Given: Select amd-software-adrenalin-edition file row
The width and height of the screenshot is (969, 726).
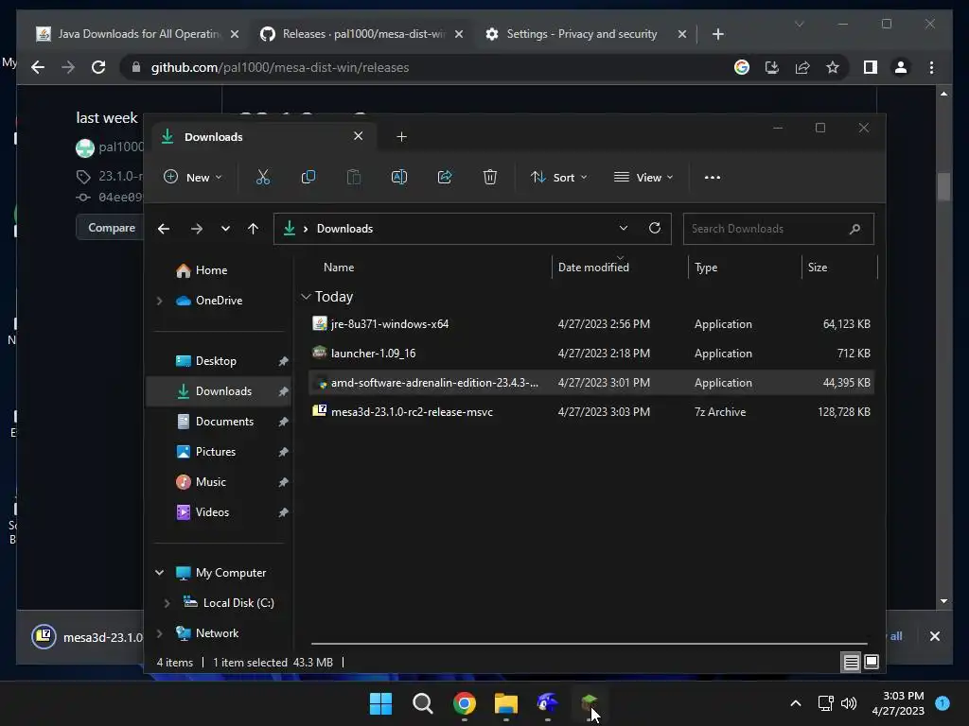Looking at the screenshot, I should point(590,383).
